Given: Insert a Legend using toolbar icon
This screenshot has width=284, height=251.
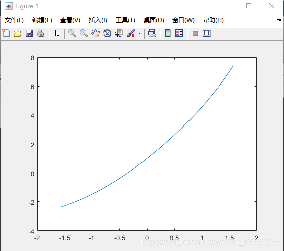Looking at the screenshot, I should point(179,33).
